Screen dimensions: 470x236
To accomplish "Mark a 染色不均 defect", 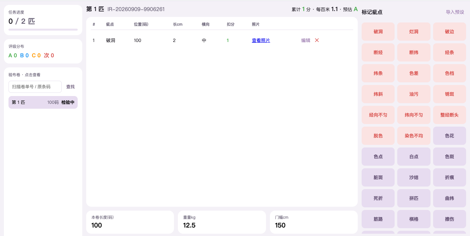I will point(414,136).
